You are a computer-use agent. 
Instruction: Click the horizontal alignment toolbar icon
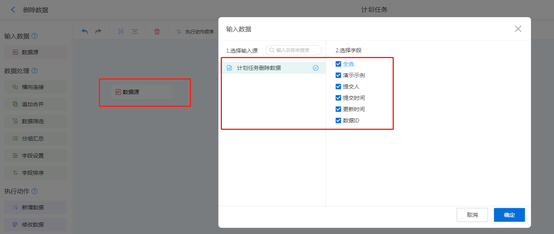point(135,32)
